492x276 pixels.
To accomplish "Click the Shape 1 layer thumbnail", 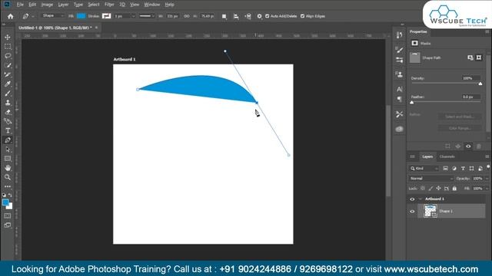I will (x=430, y=212).
